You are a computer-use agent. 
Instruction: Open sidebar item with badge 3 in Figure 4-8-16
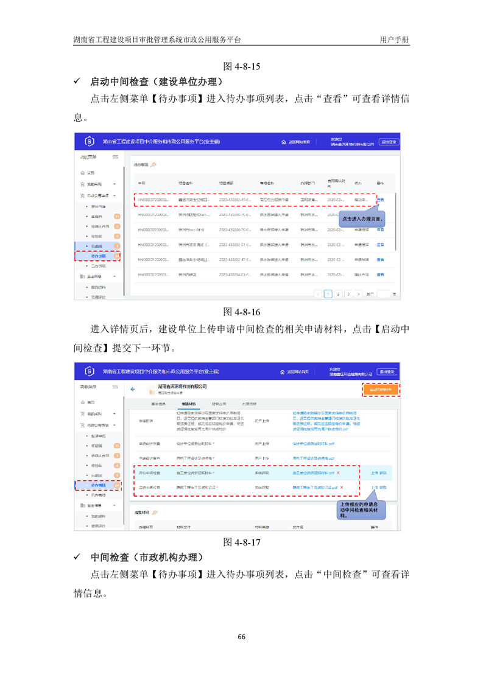pos(100,226)
